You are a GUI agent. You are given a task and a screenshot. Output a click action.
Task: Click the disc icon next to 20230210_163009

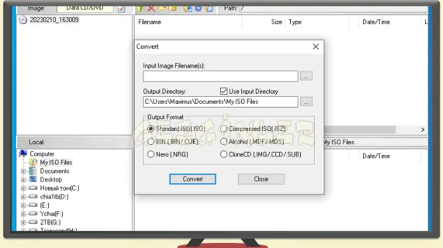click(x=23, y=20)
